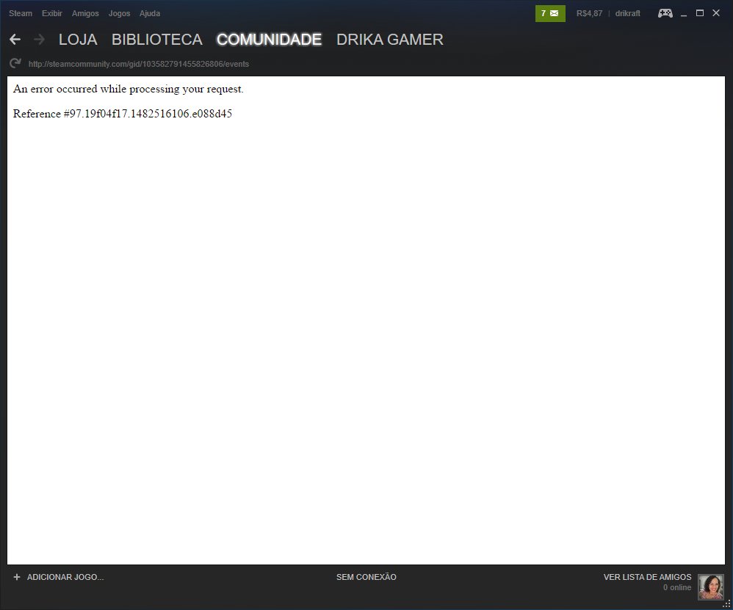View wallet balance R$4,87
733x610 pixels.
click(589, 13)
